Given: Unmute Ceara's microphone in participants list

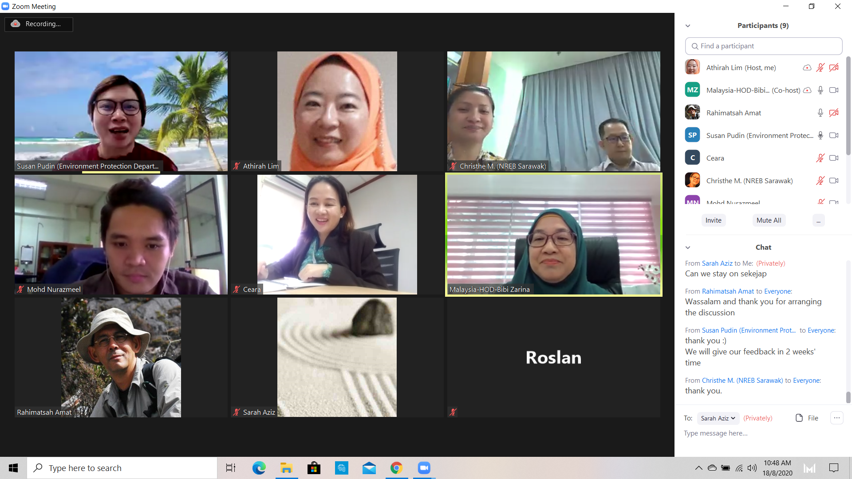Looking at the screenshot, I should 820,158.
